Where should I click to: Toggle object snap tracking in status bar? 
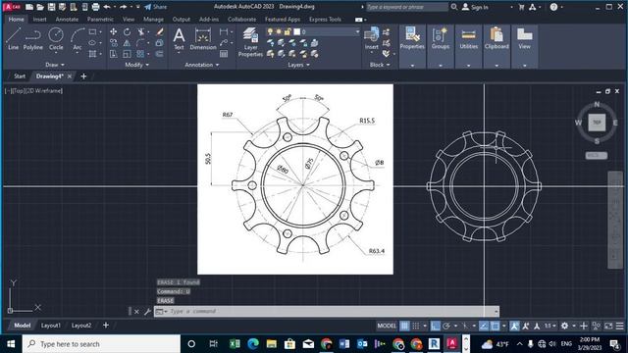(x=484, y=326)
